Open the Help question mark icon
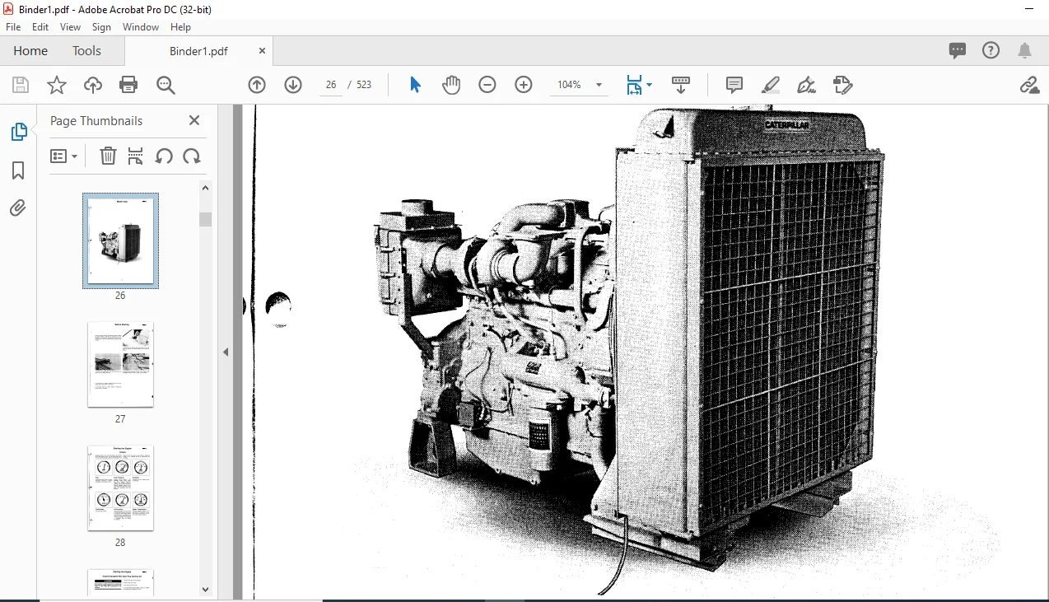Image resolution: width=1049 pixels, height=602 pixels. click(991, 50)
